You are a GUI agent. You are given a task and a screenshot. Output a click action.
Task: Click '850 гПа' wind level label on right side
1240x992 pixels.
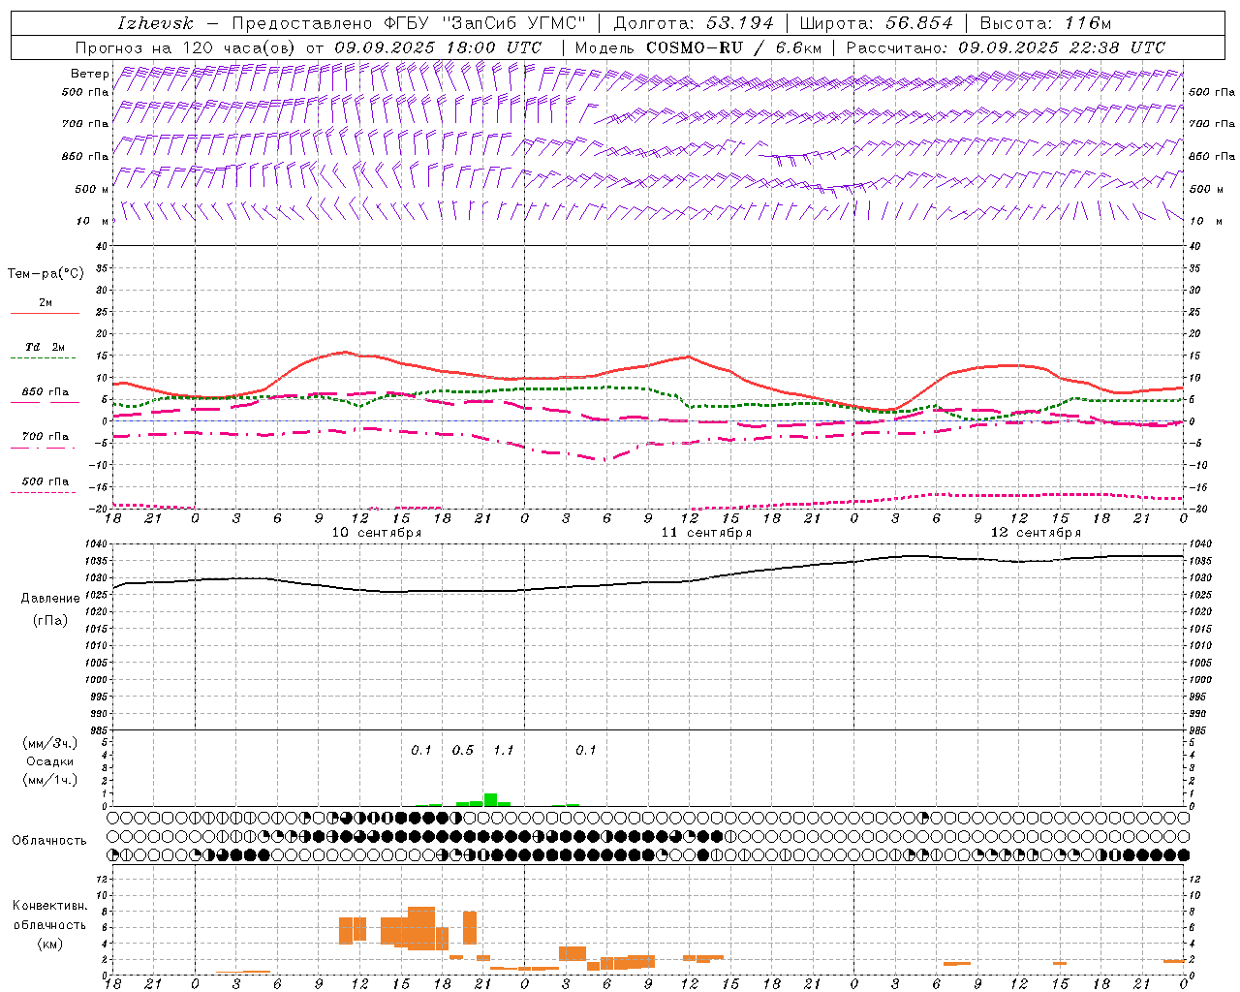click(1212, 157)
